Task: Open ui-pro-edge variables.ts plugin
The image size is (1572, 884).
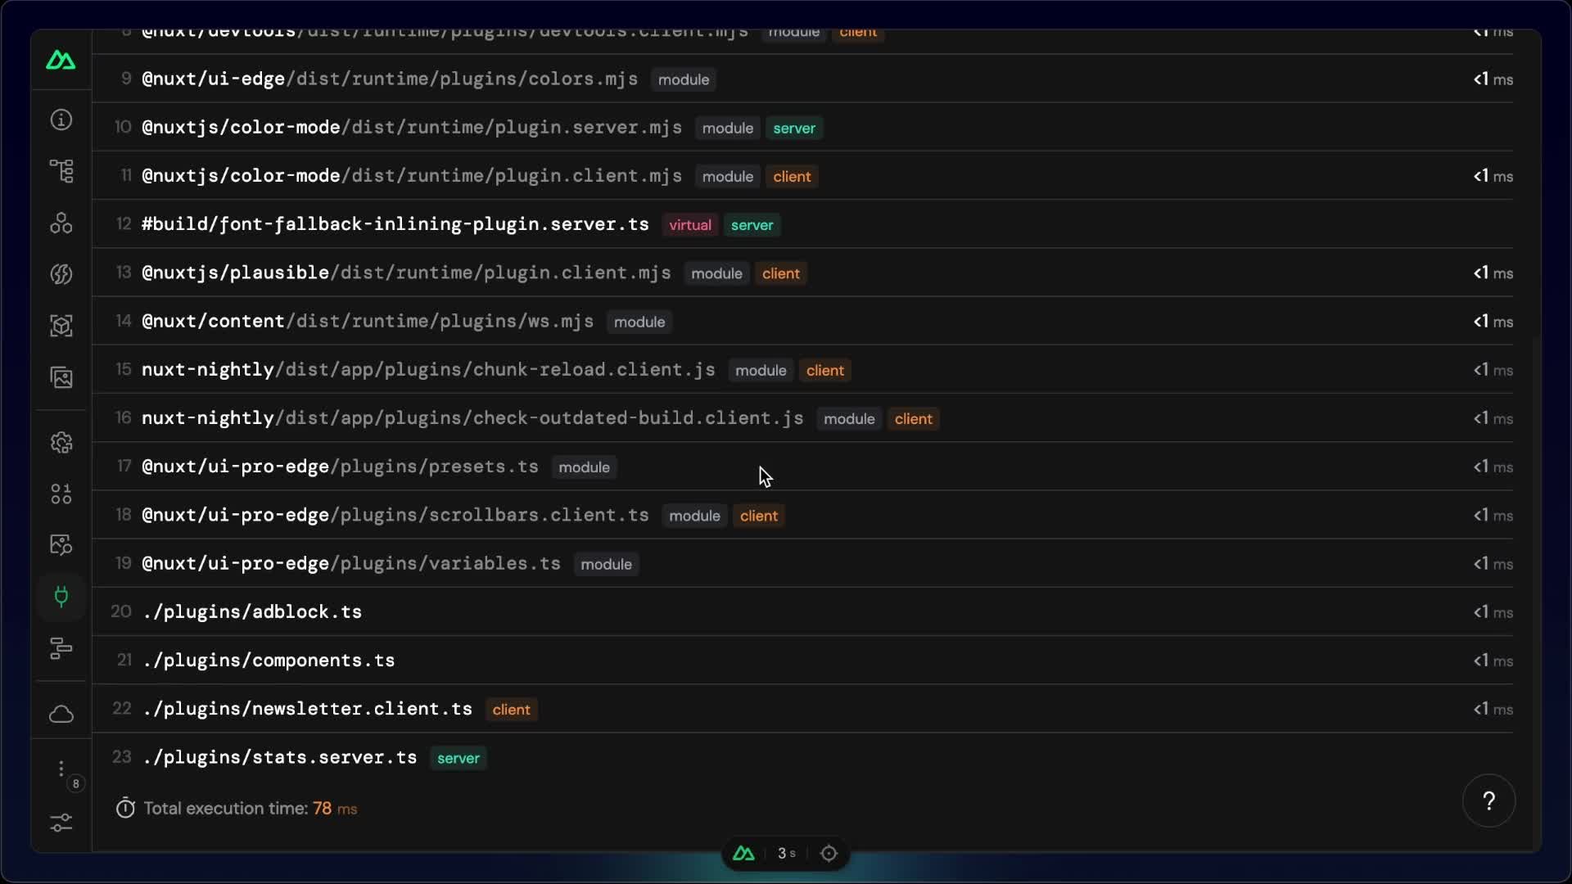Action: pyautogui.click(x=351, y=563)
